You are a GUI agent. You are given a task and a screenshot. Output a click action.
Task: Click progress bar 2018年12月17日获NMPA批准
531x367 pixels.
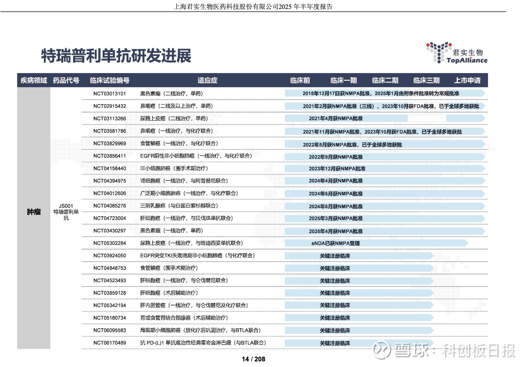tap(385, 94)
